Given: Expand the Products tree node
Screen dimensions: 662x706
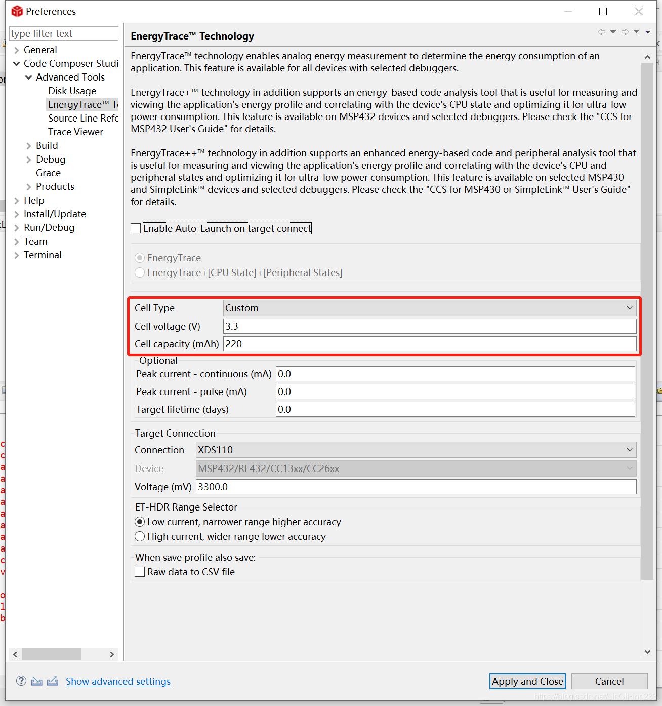Looking at the screenshot, I should (29, 187).
